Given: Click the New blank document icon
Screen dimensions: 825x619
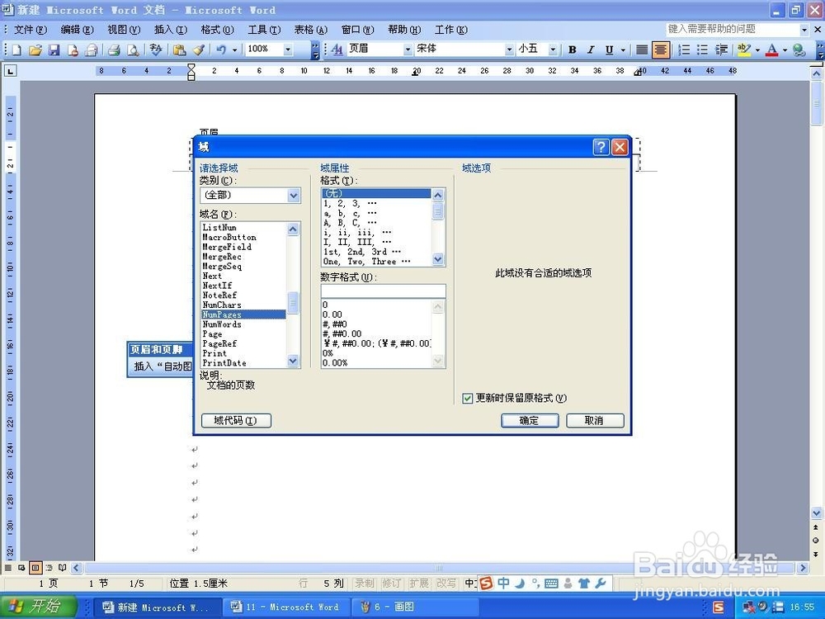Looking at the screenshot, I should pos(16,50).
